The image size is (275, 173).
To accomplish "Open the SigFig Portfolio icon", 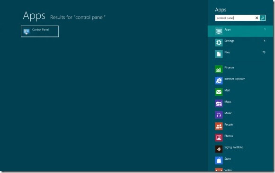I will tap(219, 149).
